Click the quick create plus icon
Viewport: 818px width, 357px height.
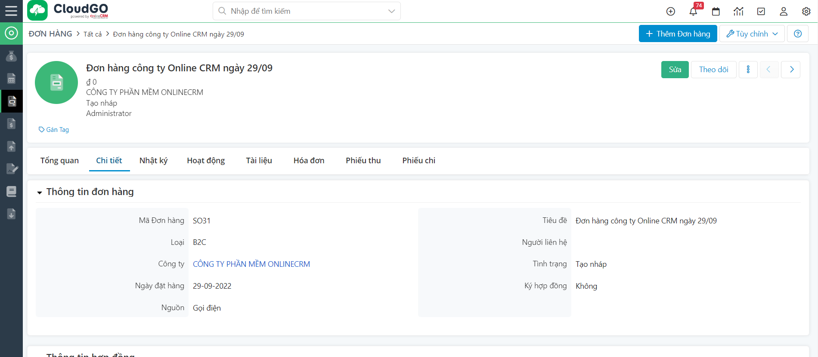pos(671,12)
